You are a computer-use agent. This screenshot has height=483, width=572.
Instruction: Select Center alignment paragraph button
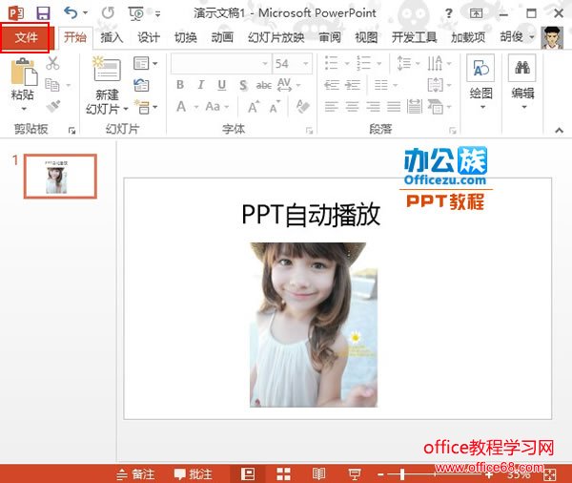(352, 107)
